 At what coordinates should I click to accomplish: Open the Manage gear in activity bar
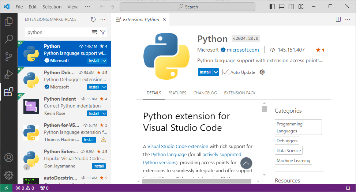point(9,175)
